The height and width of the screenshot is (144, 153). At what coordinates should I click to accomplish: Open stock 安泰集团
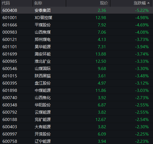43,10
